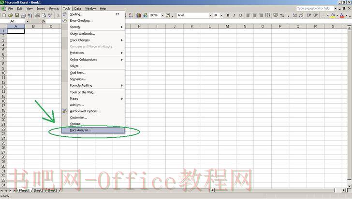Open the Arial font name dropdown

pyautogui.click(x=210, y=15)
